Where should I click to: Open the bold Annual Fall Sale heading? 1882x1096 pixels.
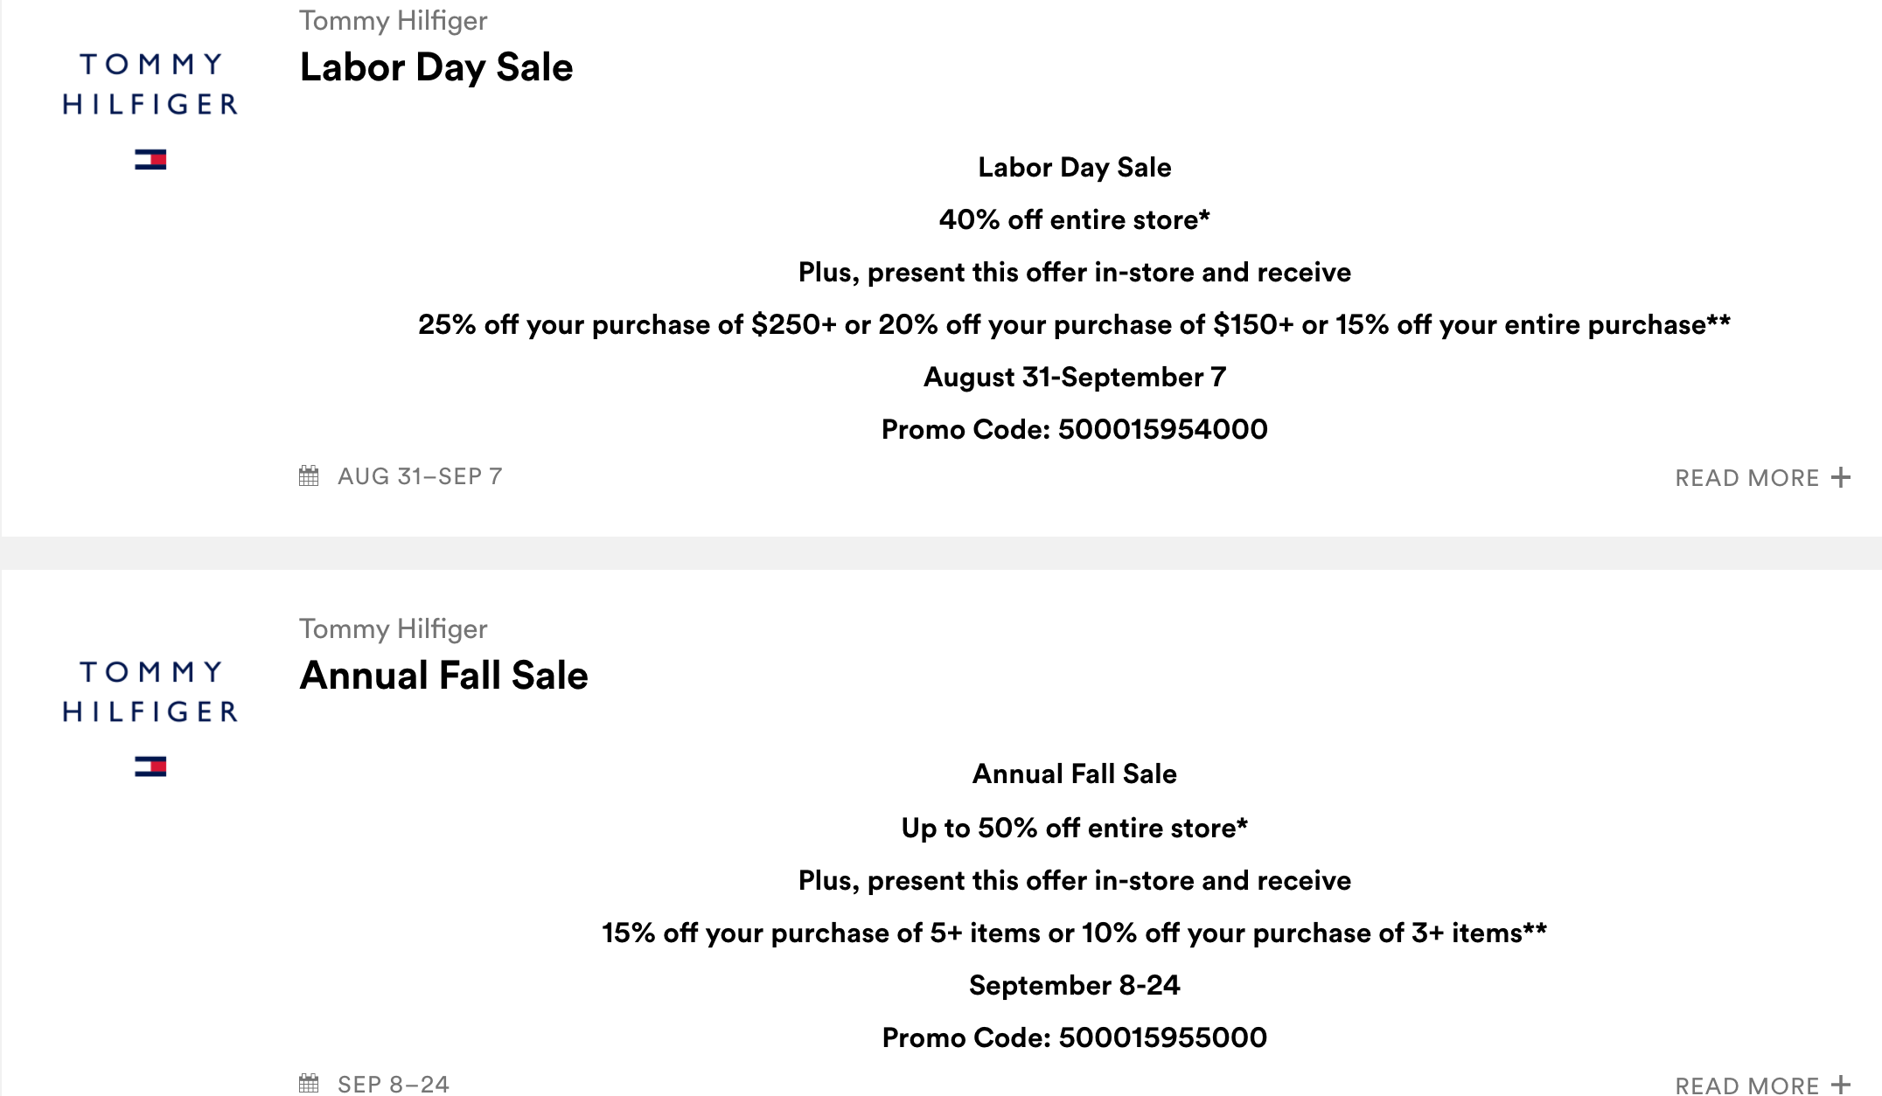pos(443,676)
